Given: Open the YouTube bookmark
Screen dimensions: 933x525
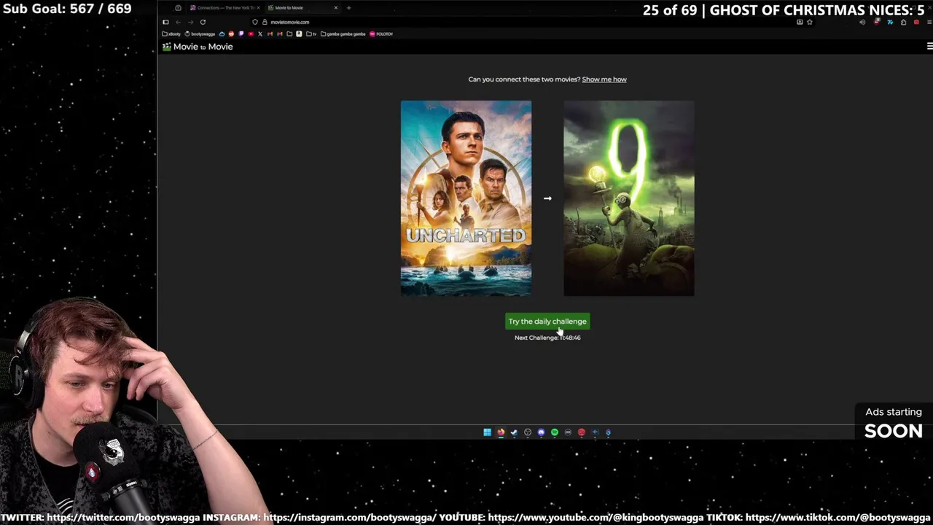Looking at the screenshot, I should [251, 34].
